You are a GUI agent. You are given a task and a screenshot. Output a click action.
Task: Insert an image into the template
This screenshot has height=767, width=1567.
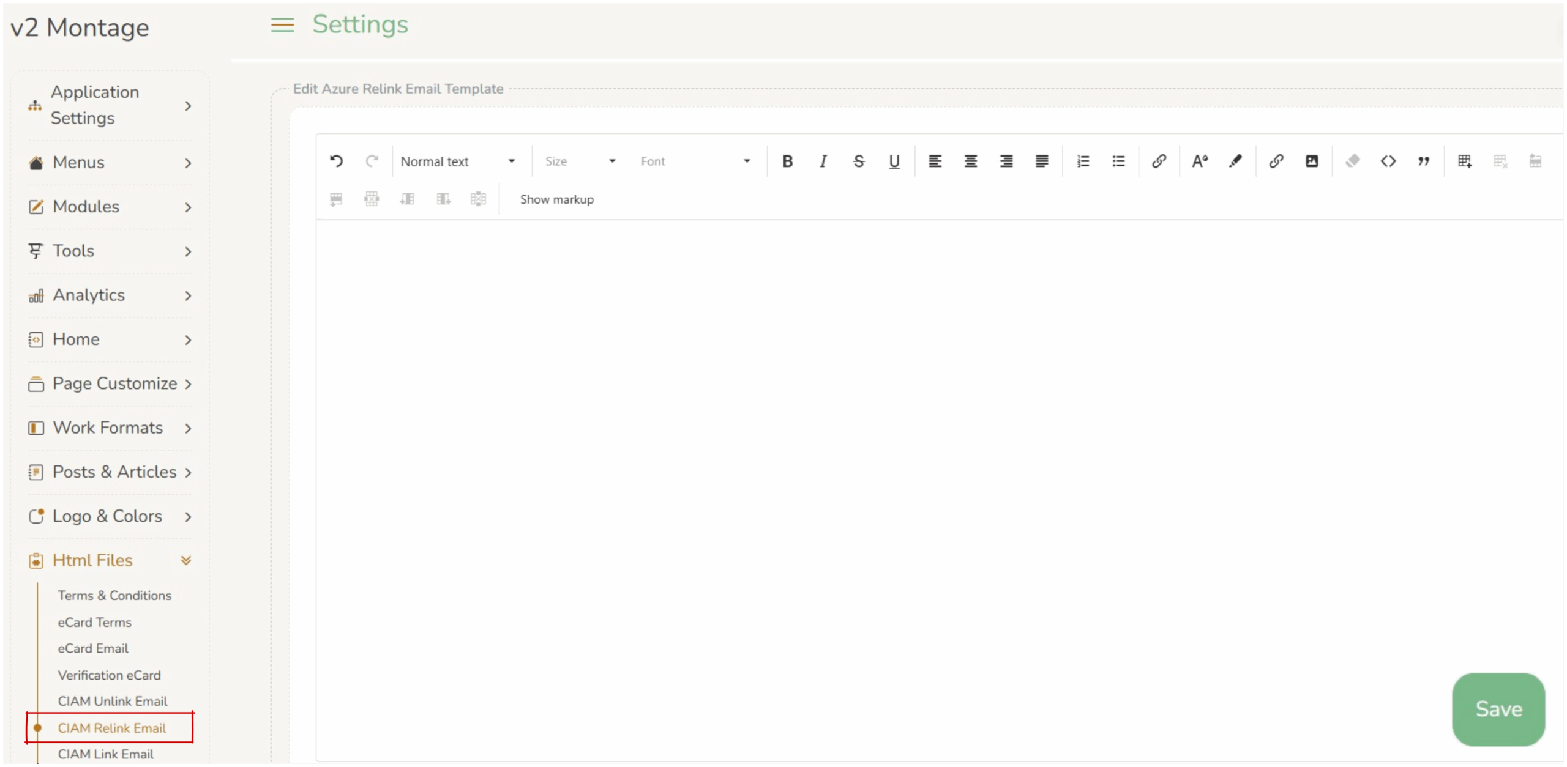1312,161
